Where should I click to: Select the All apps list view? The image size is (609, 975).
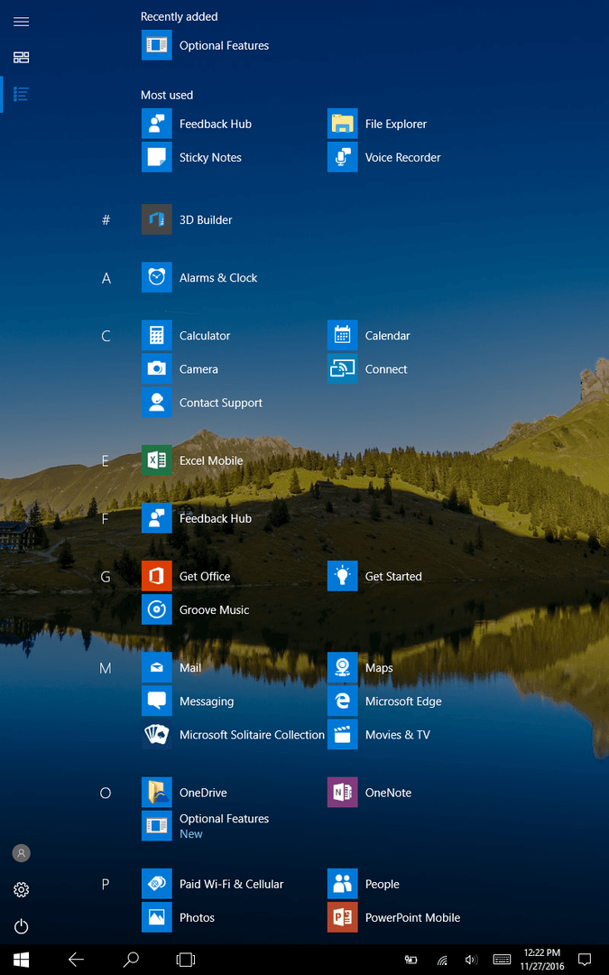point(21,94)
